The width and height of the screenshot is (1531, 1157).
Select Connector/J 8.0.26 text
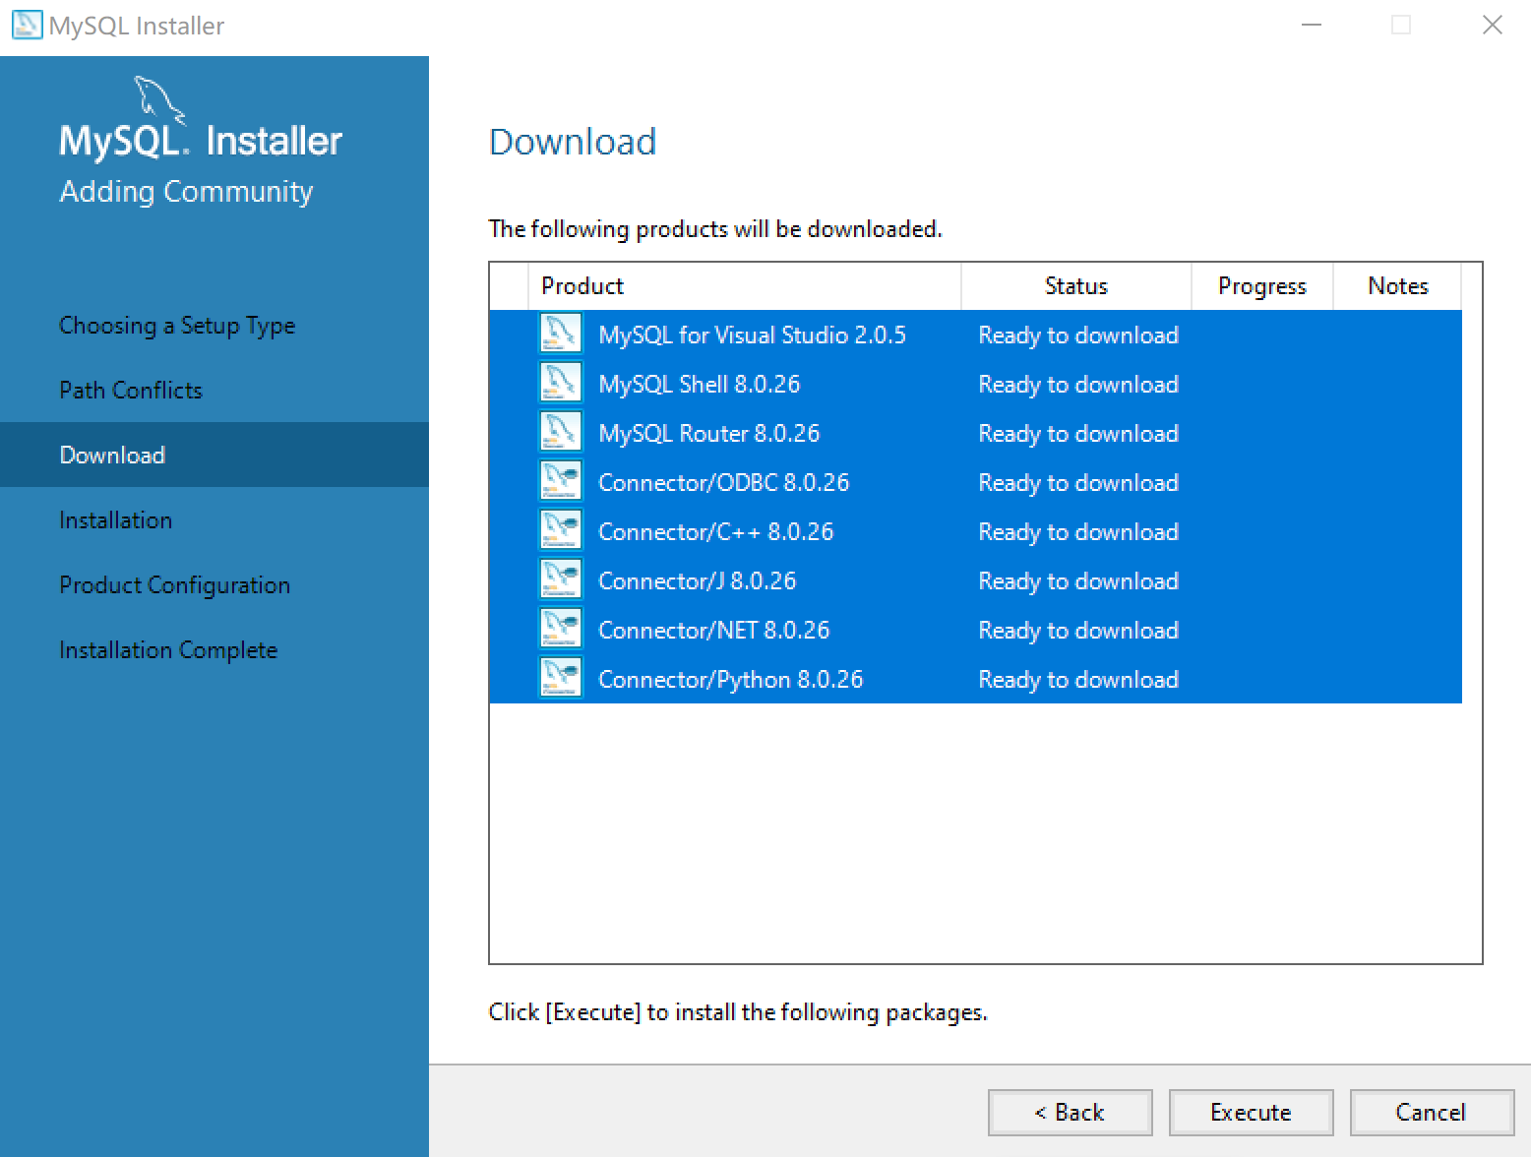(x=698, y=581)
